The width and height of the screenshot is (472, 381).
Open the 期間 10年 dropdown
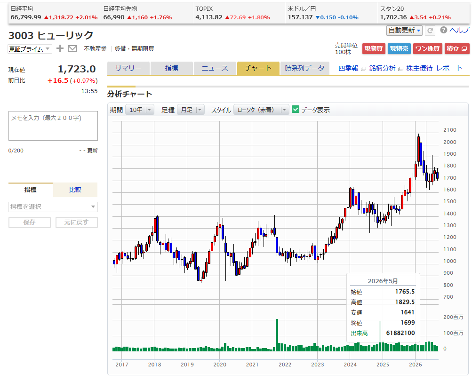pyautogui.click(x=140, y=110)
